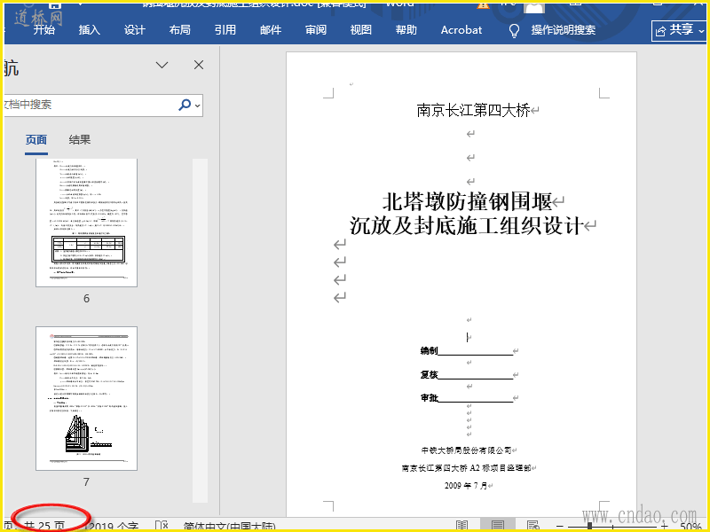
Task: Switch to Print Layout view
Action: click(498, 526)
